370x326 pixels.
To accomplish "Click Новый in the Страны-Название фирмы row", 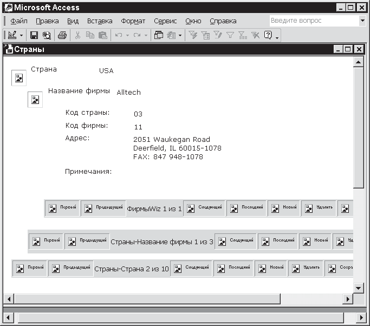I will click(x=315, y=241).
